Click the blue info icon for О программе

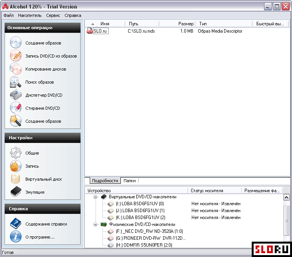16,237
